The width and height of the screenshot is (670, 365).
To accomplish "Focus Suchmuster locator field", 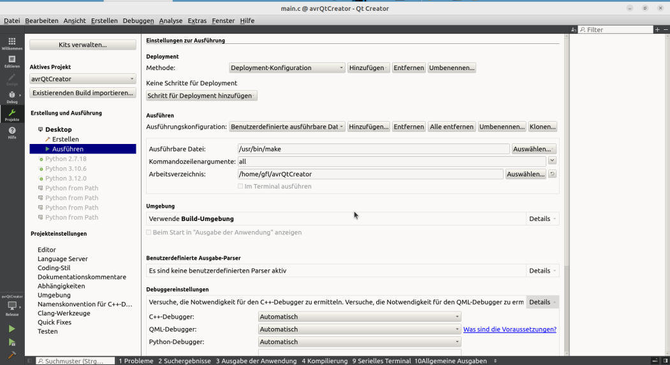I will click(x=75, y=361).
